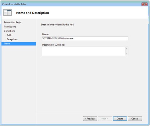Open the Exceptions step
The image size is (150, 126).
[12, 39]
